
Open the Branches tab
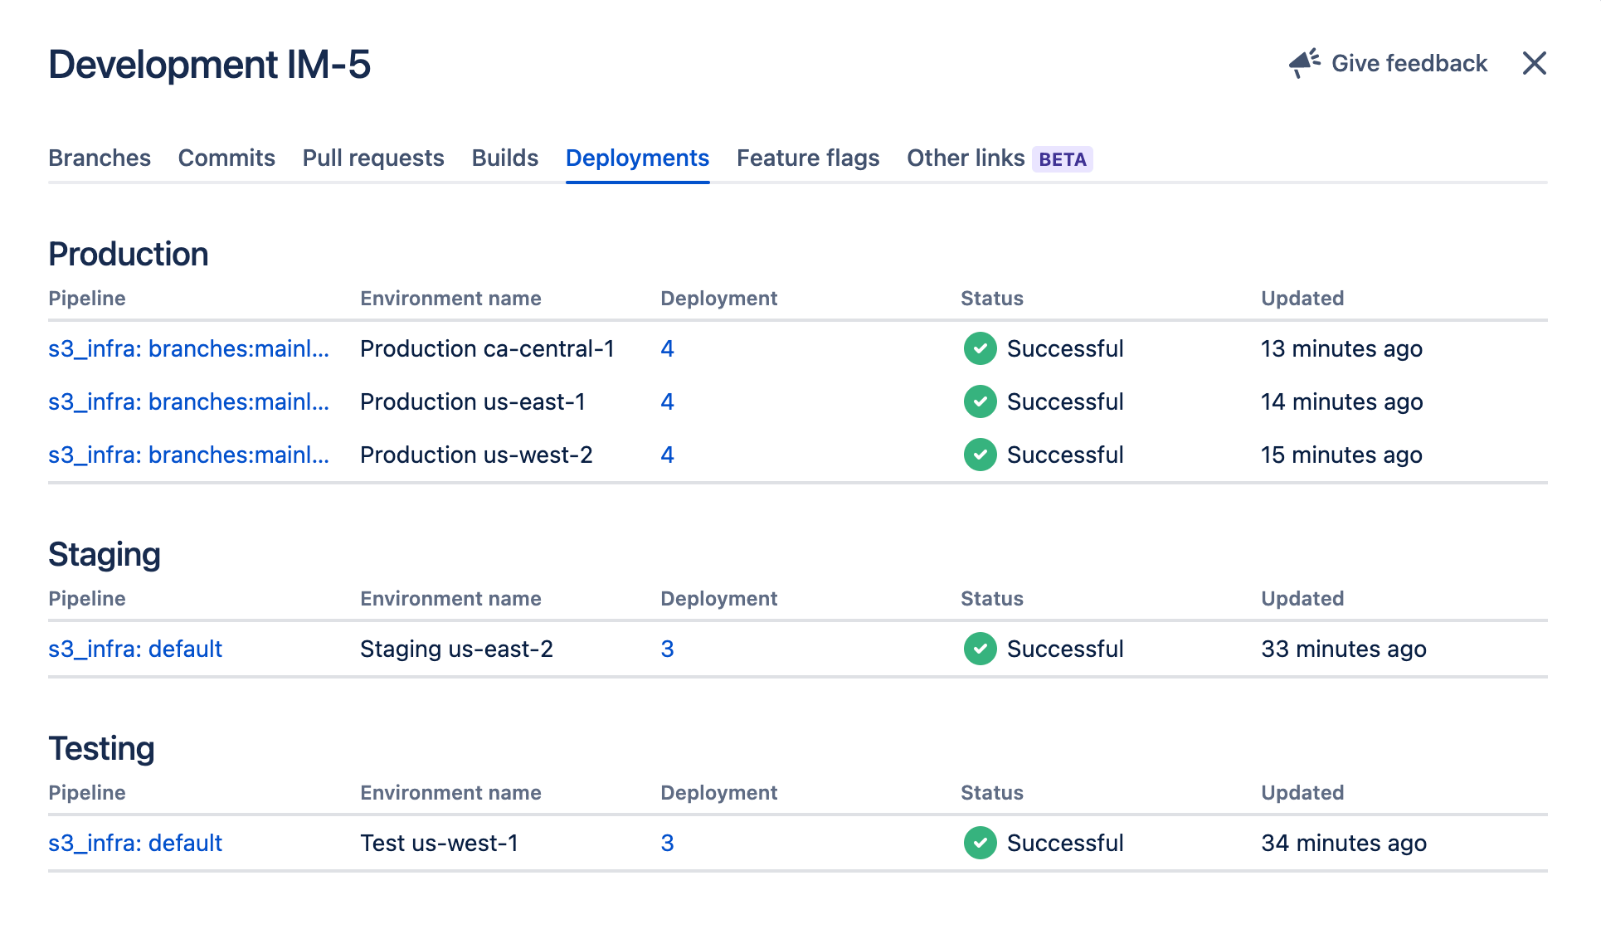point(99,157)
